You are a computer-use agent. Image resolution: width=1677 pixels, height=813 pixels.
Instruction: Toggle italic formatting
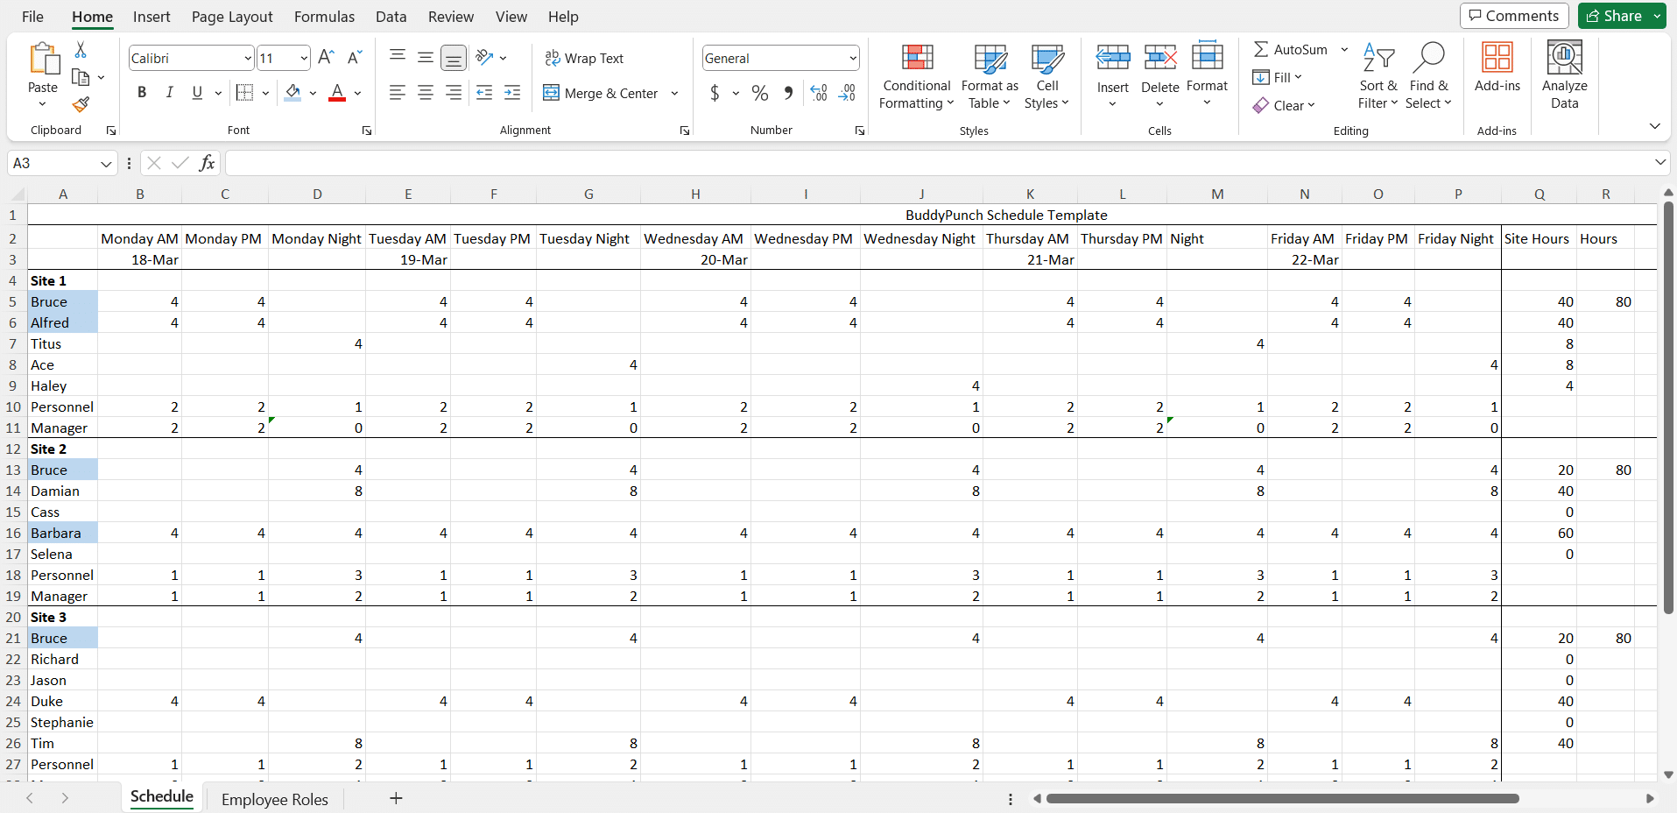coord(169,91)
